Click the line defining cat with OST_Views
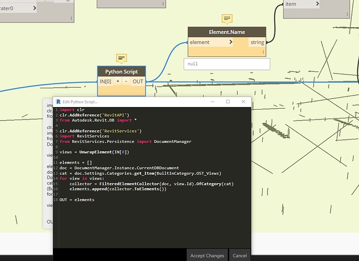Image resolution: width=359 pixels, height=261 pixels. click(x=140, y=173)
